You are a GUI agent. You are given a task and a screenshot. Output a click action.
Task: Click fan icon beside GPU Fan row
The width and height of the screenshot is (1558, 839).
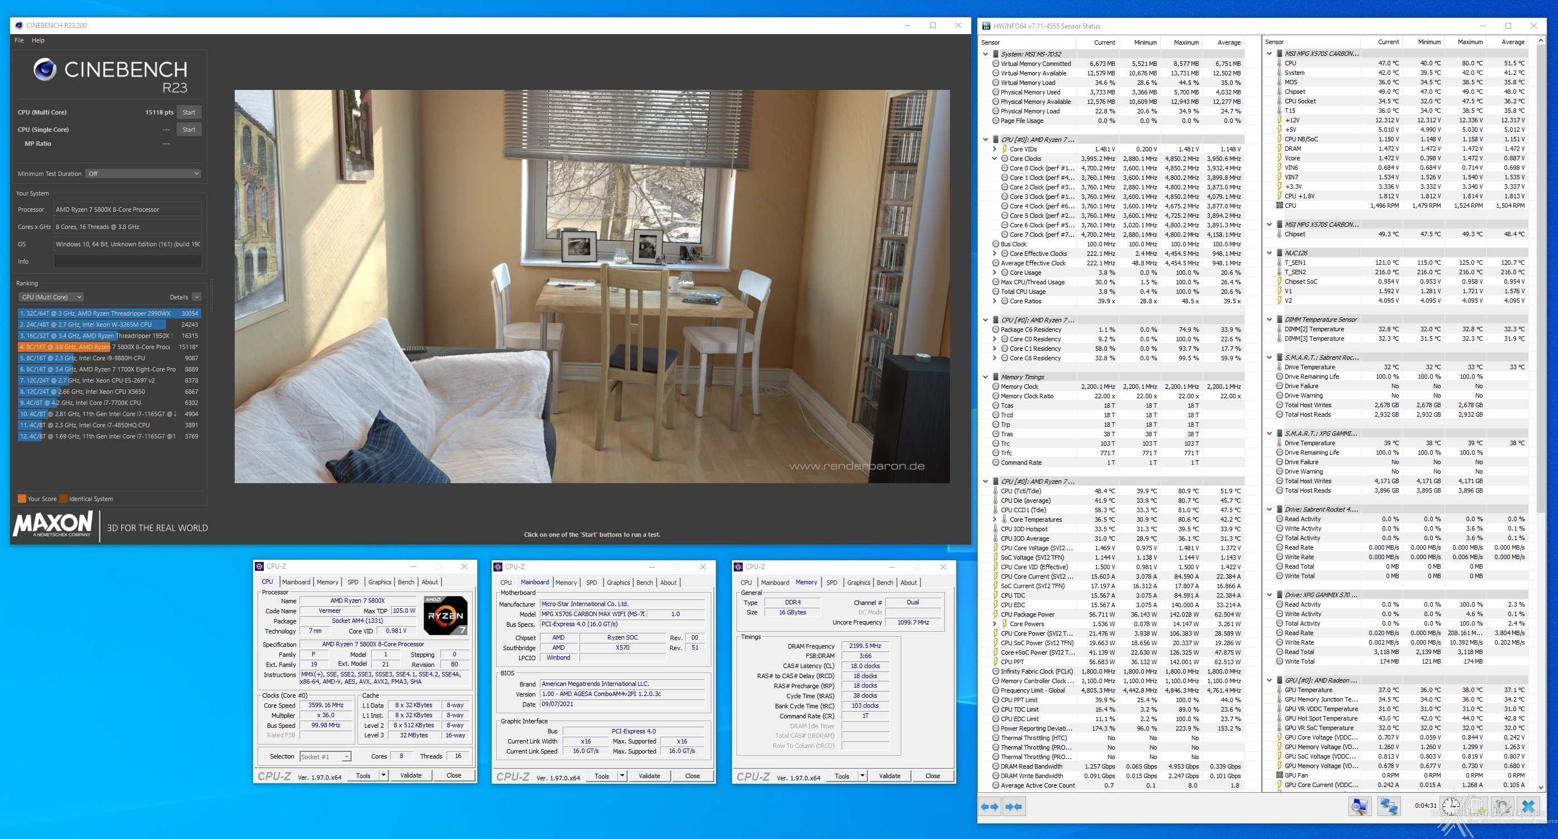tap(1279, 775)
